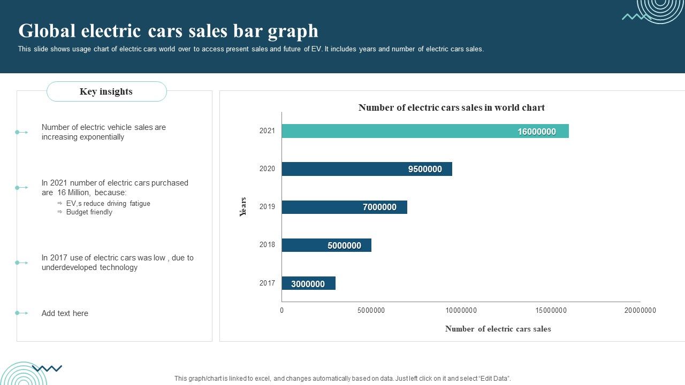Select the 'Number of electric cars sales' axis title

coord(498,329)
